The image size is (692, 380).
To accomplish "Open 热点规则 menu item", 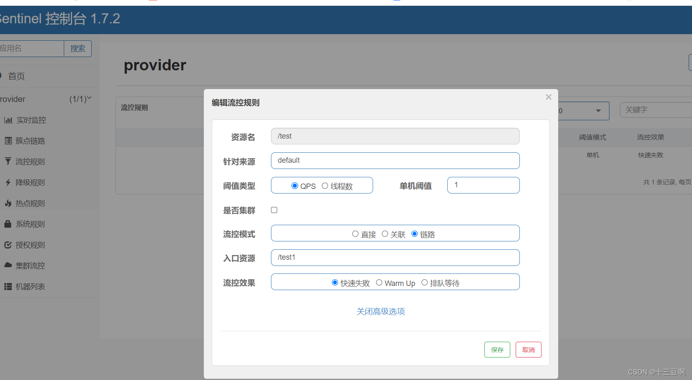I will pyautogui.click(x=30, y=203).
